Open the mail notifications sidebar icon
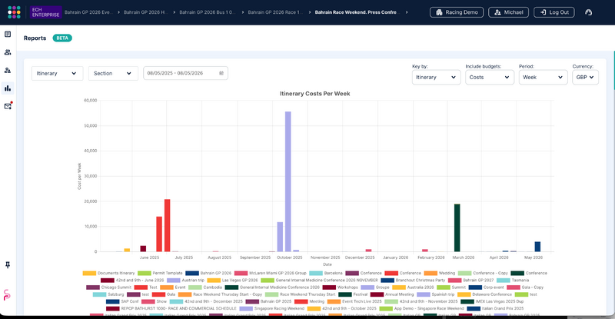 [x=8, y=106]
